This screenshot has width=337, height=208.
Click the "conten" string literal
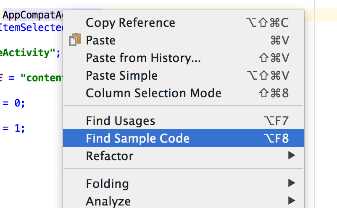(x=42, y=78)
